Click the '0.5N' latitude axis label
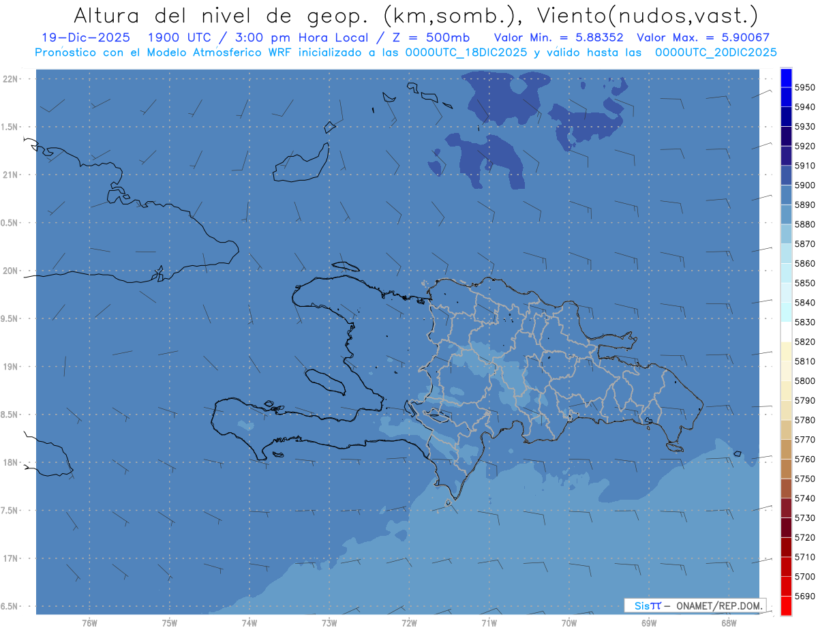Screen dimensions: 818x632 (x=10, y=223)
